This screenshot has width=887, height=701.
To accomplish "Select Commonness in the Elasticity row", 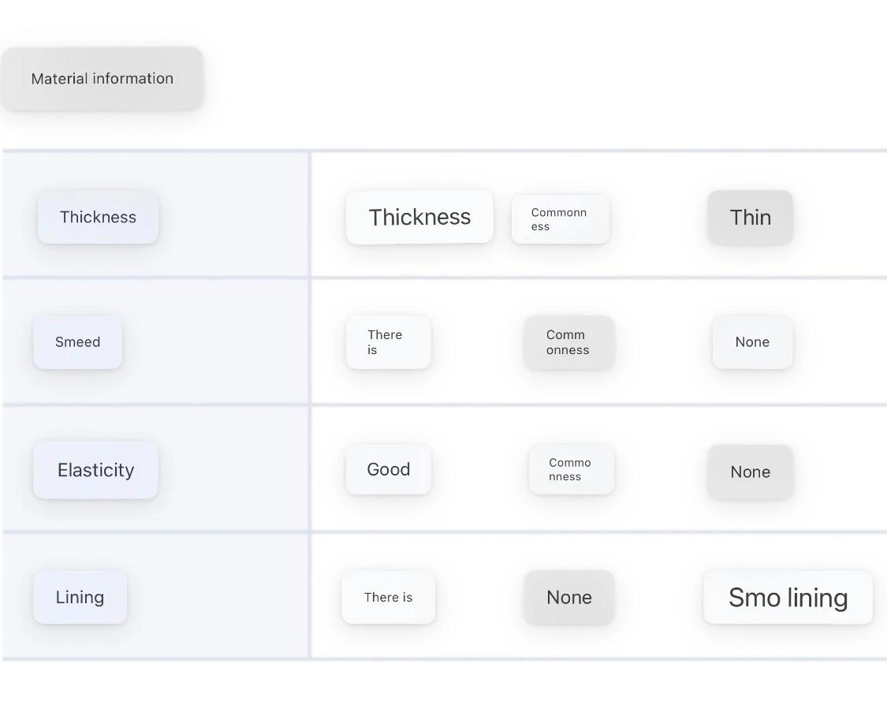I will [x=571, y=469].
